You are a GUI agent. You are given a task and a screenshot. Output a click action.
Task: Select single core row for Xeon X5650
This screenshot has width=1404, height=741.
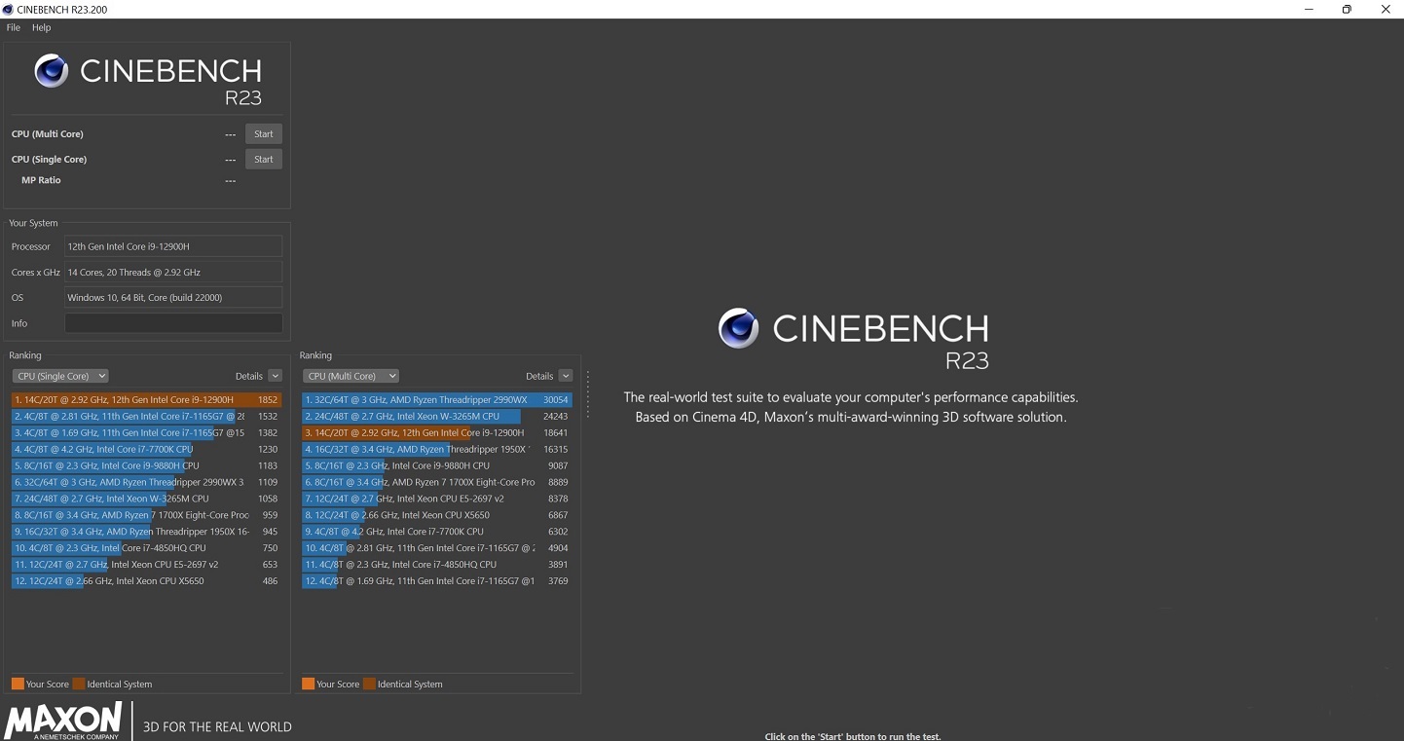(x=146, y=582)
